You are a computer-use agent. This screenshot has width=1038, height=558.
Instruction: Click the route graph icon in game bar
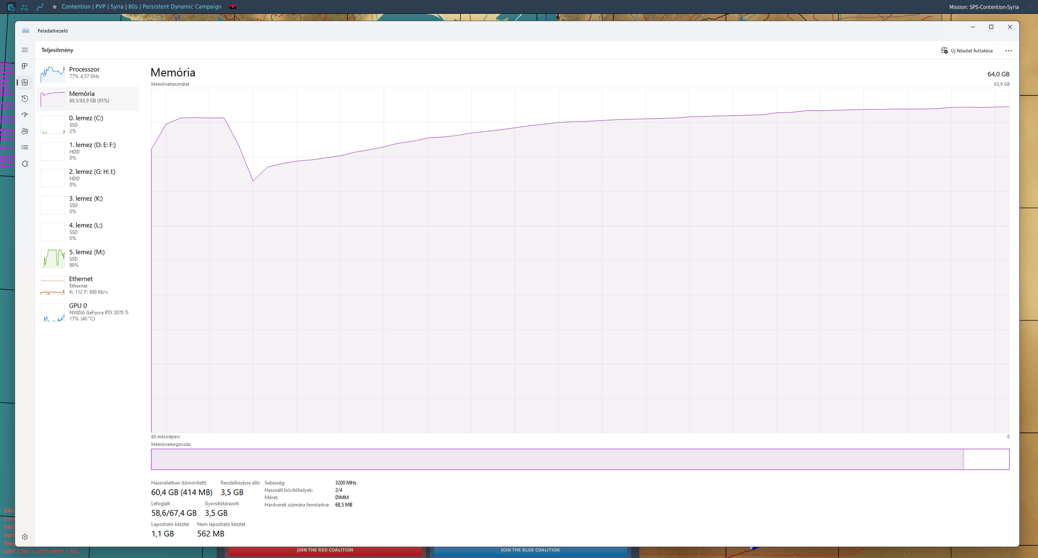[40, 7]
